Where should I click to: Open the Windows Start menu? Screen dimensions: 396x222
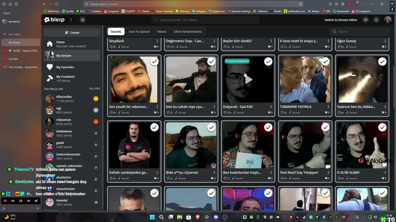(x=152, y=217)
